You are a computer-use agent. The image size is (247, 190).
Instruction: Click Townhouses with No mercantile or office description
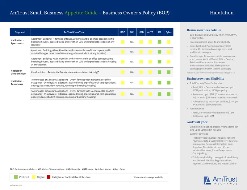[74, 94]
